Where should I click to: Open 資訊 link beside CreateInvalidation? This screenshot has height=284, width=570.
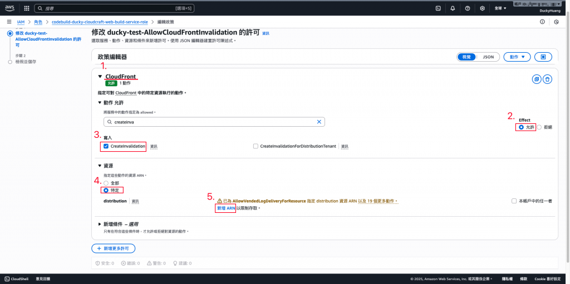154,146
